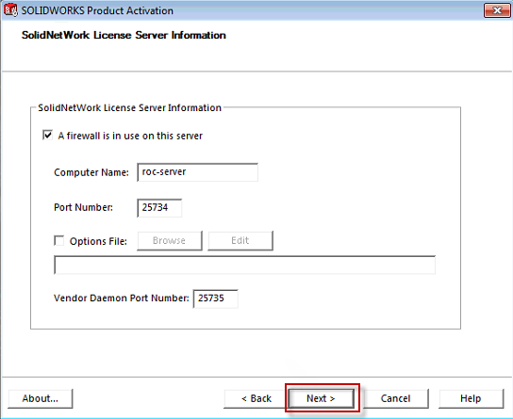Image resolution: width=513 pixels, height=419 pixels.
Task: Click the 'Port Number:' label
Action: click(83, 207)
